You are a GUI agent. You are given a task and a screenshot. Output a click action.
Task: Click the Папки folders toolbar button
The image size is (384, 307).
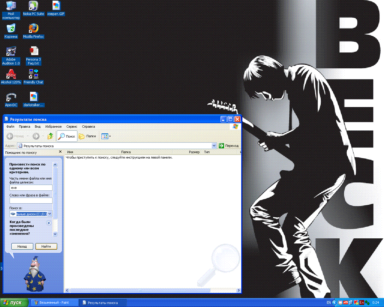[x=87, y=136]
